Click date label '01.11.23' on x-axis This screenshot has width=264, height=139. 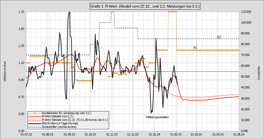(112, 134)
